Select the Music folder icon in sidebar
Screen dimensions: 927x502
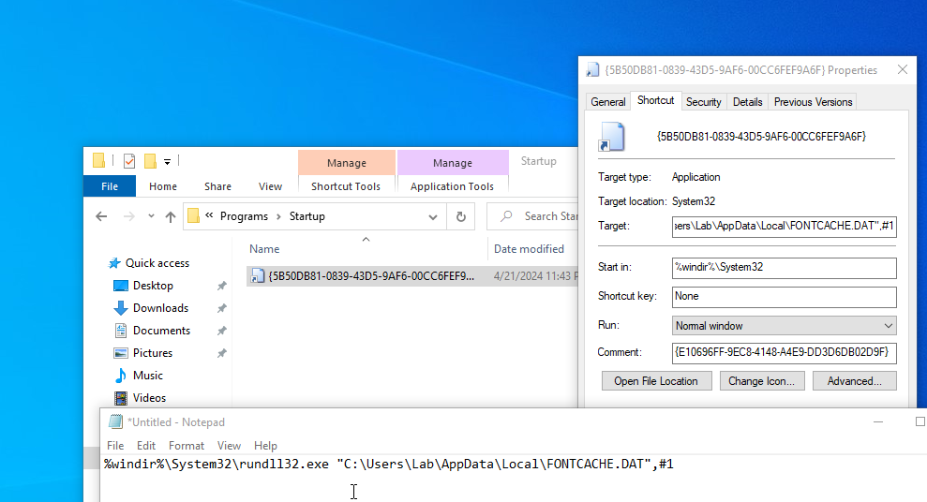pos(121,376)
